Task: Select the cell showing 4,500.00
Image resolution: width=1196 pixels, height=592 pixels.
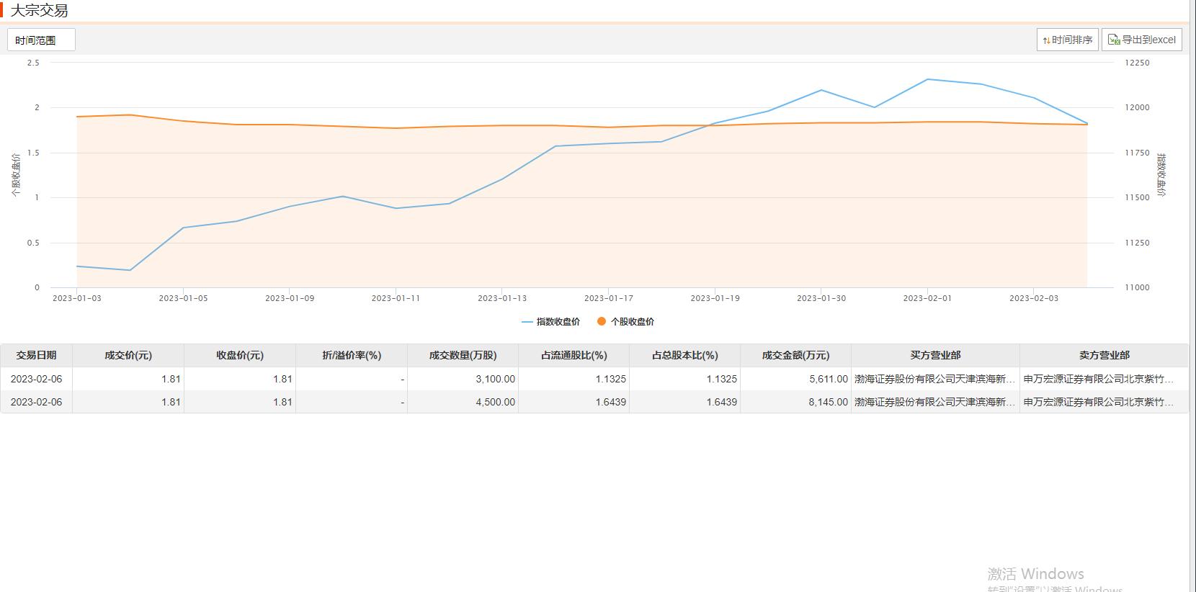Action: click(463, 402)
